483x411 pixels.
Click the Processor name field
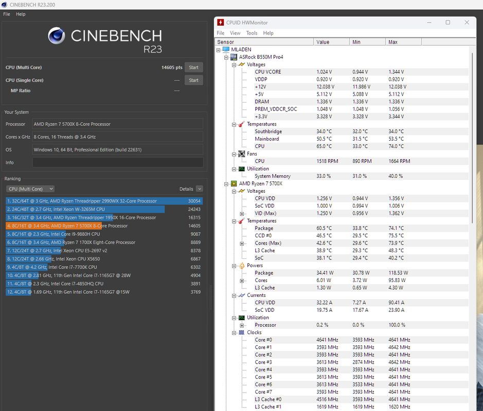[x=118, y=124]
